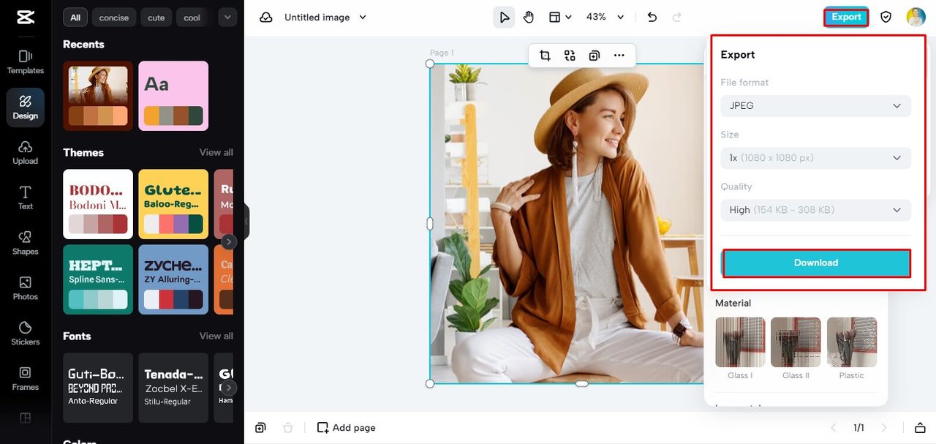Open the Shapes panel
Image resolution: width=936 pixels, height=444 pixels.
(x=26, y=243)
